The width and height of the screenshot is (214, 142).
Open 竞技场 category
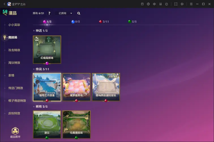[13, 37]
